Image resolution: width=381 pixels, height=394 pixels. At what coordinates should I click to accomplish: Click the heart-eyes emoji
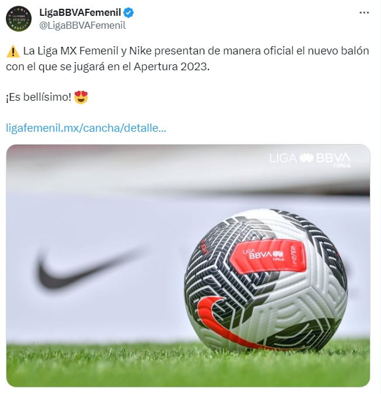click(x=81, y=97)
